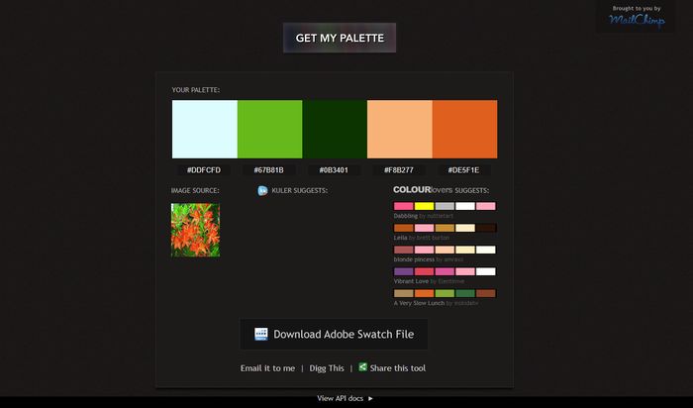The width and height of the screenshot is (693, 408).
Task: Select the light cyan #DDFCFD swatch
Action: [x=205, y=129]
